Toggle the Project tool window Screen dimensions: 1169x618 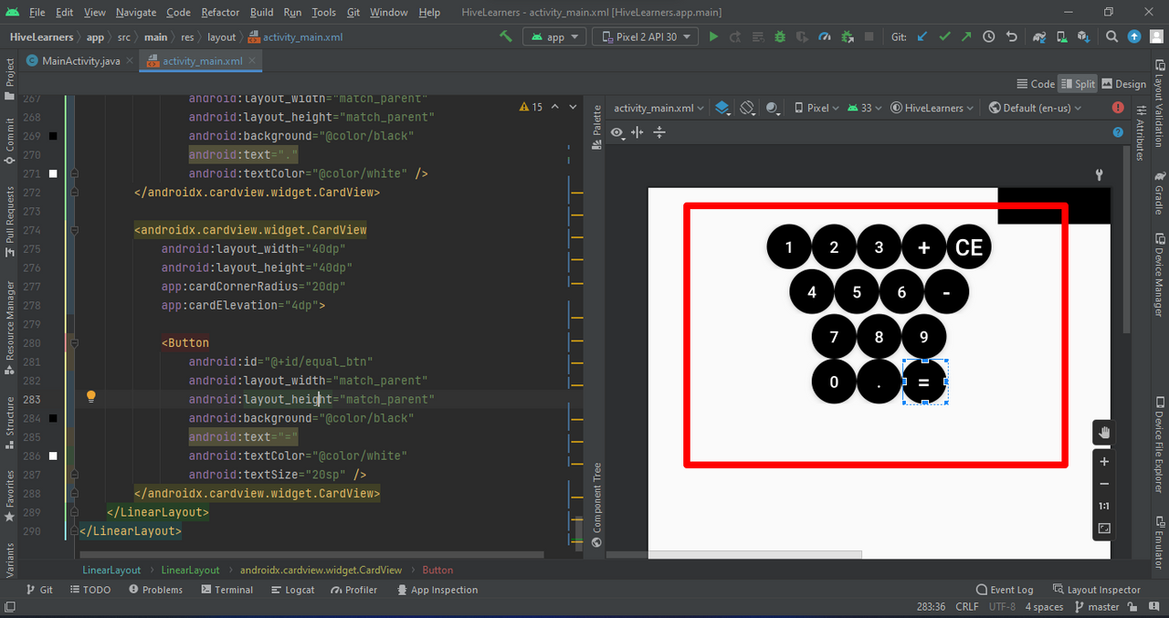click(x=10, y=79)
